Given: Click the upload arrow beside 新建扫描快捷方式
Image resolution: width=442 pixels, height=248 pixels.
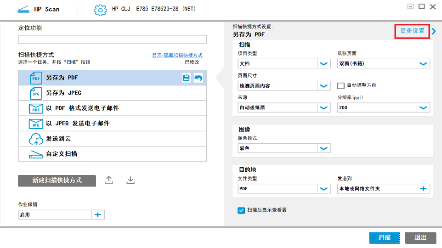Looking at the screenshot, I should click(109, 180).
